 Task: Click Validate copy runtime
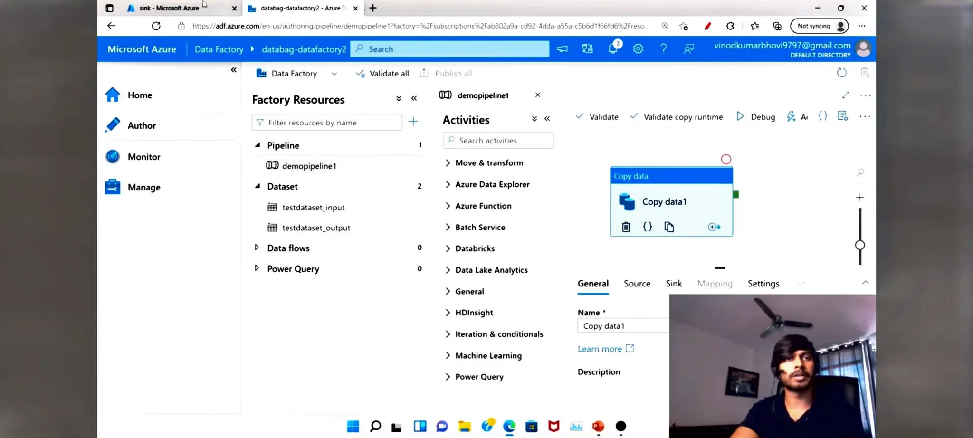pos(677,117)
